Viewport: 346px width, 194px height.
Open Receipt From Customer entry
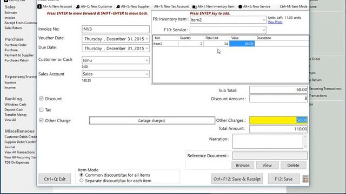click(21, 23)
